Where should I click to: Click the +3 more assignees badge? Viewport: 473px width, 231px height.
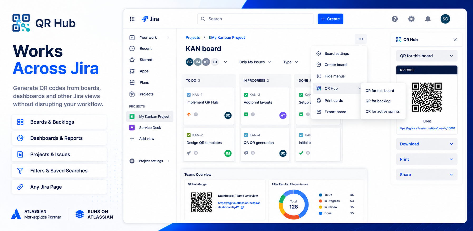click(x=215, y=62)
